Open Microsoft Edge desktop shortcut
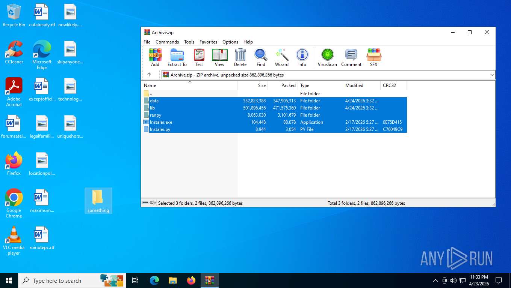 (42, 55)
